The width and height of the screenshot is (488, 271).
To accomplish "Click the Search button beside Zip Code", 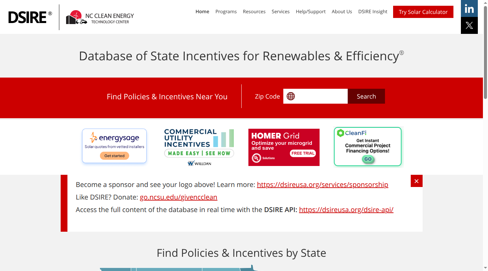I will (x=366, y=96).
